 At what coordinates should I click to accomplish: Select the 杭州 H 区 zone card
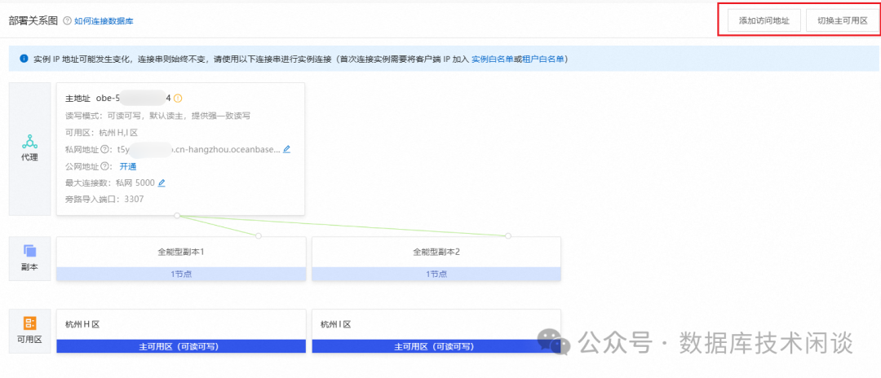point(181,331)
